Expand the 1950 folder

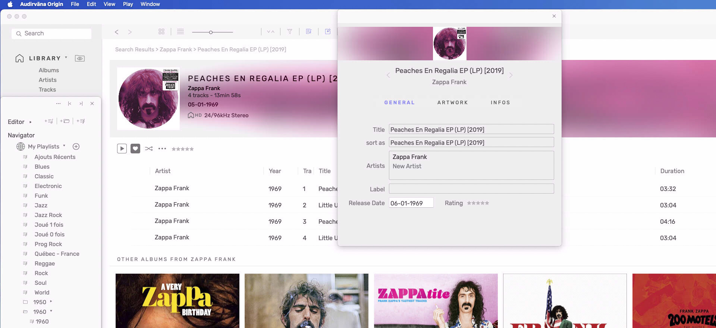click(51, 301)
